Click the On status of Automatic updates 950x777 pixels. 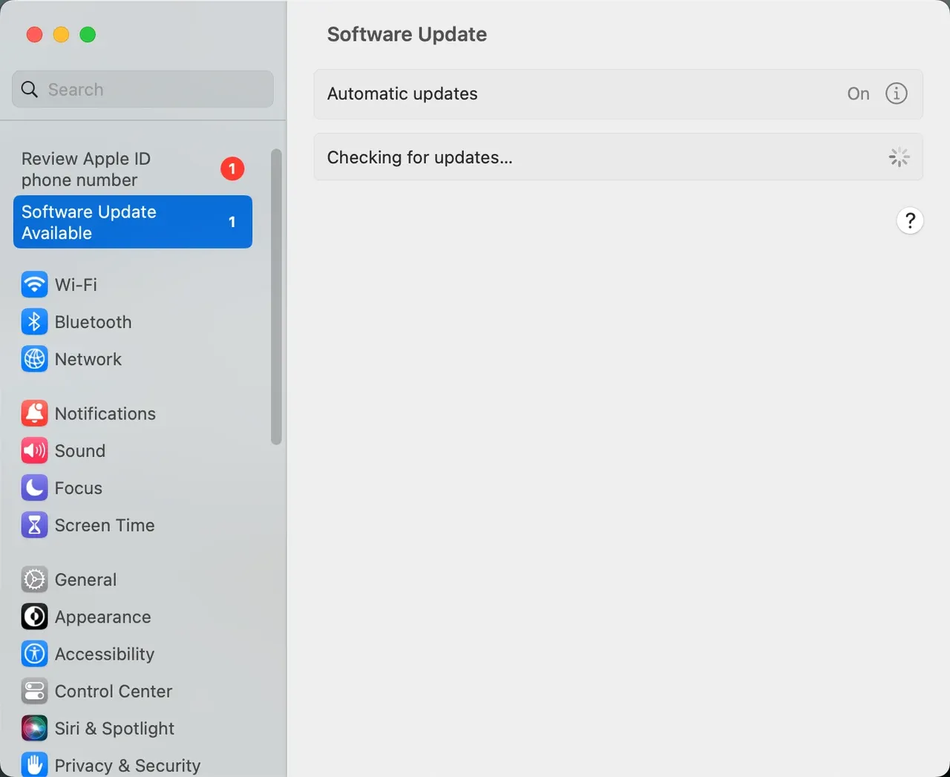pos(858,94)
